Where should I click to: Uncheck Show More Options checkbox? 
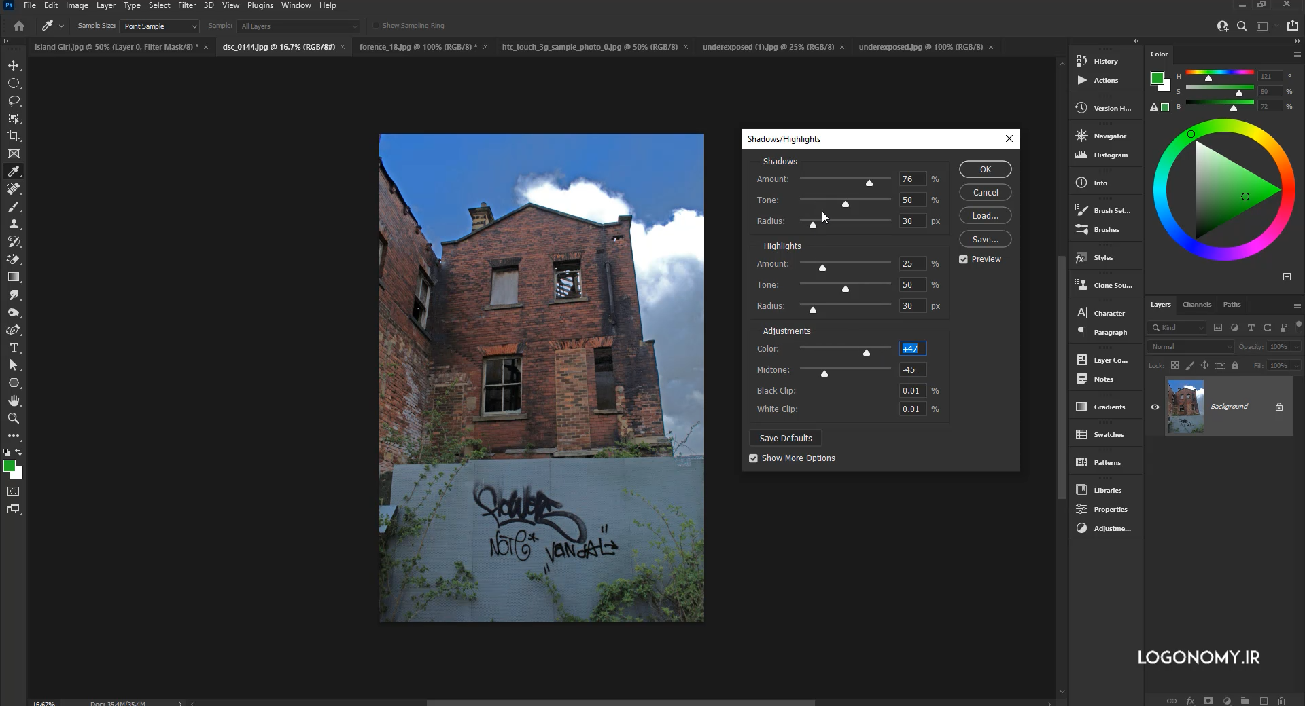(x=753, y=458)
